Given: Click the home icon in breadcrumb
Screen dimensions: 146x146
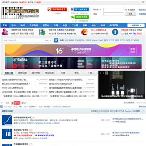Looking at the screenshot, I should tap(2, 103).
